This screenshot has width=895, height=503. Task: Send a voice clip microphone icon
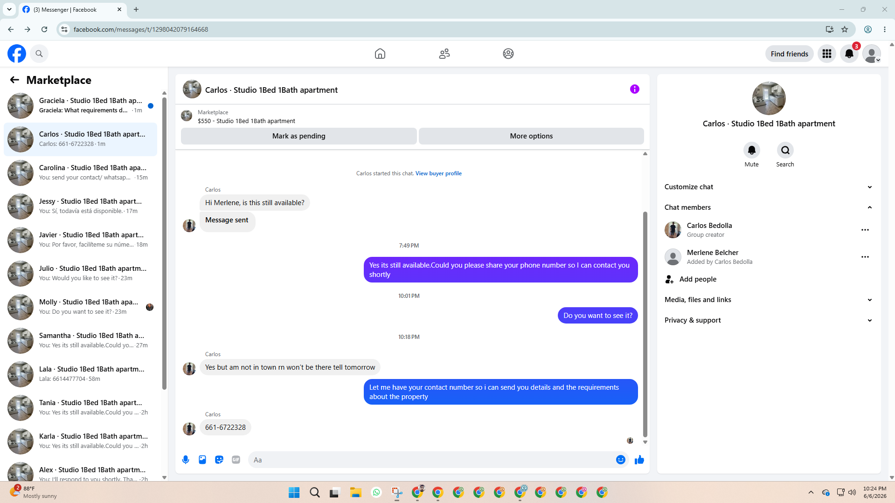click(186, 460)
